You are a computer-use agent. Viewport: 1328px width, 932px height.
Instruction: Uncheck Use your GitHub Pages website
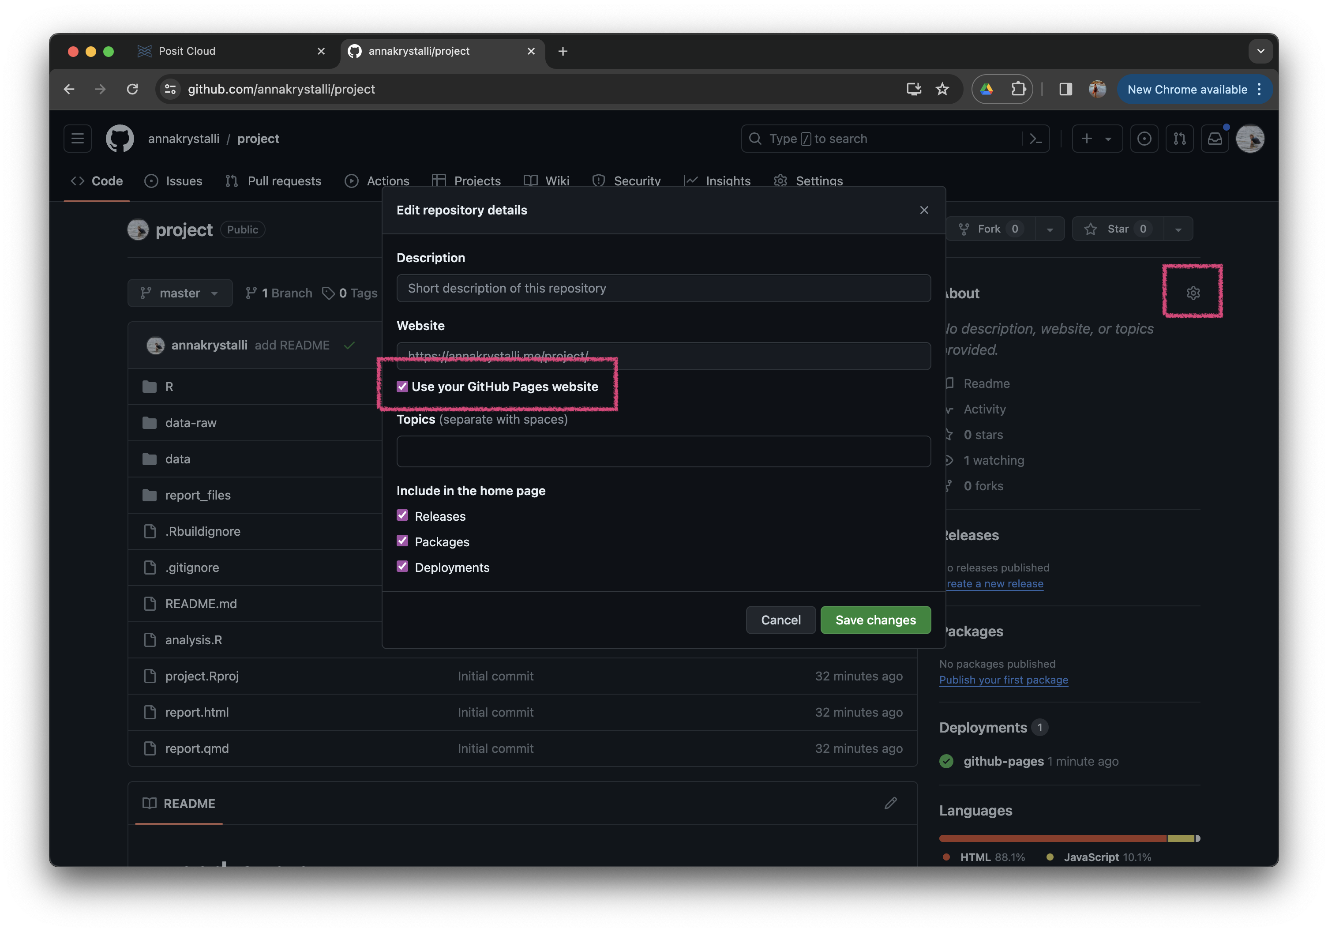click(x=402, y=387)
